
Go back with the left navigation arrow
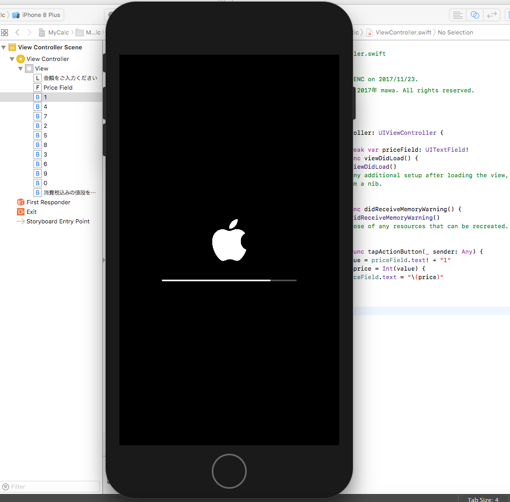tap(18, 32)
